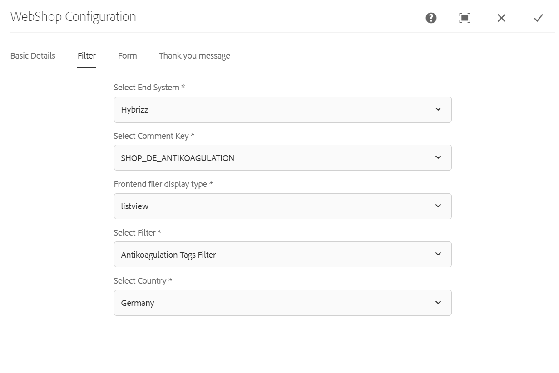
Task: Expand the listview display type dropdown
Action: [x=282, y=206]
